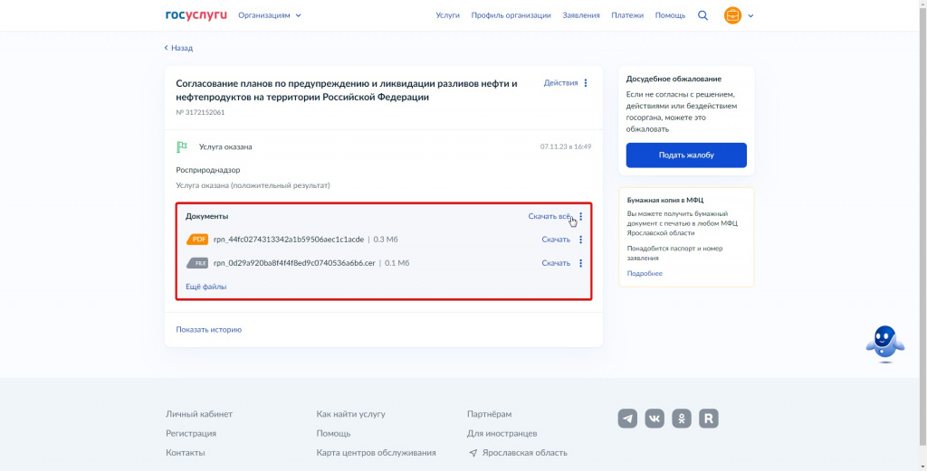Viewport: 927px width, 471px height.
Task: Expand Ещё файлы list
Action: pyautogui.click(x=206, y=287)
